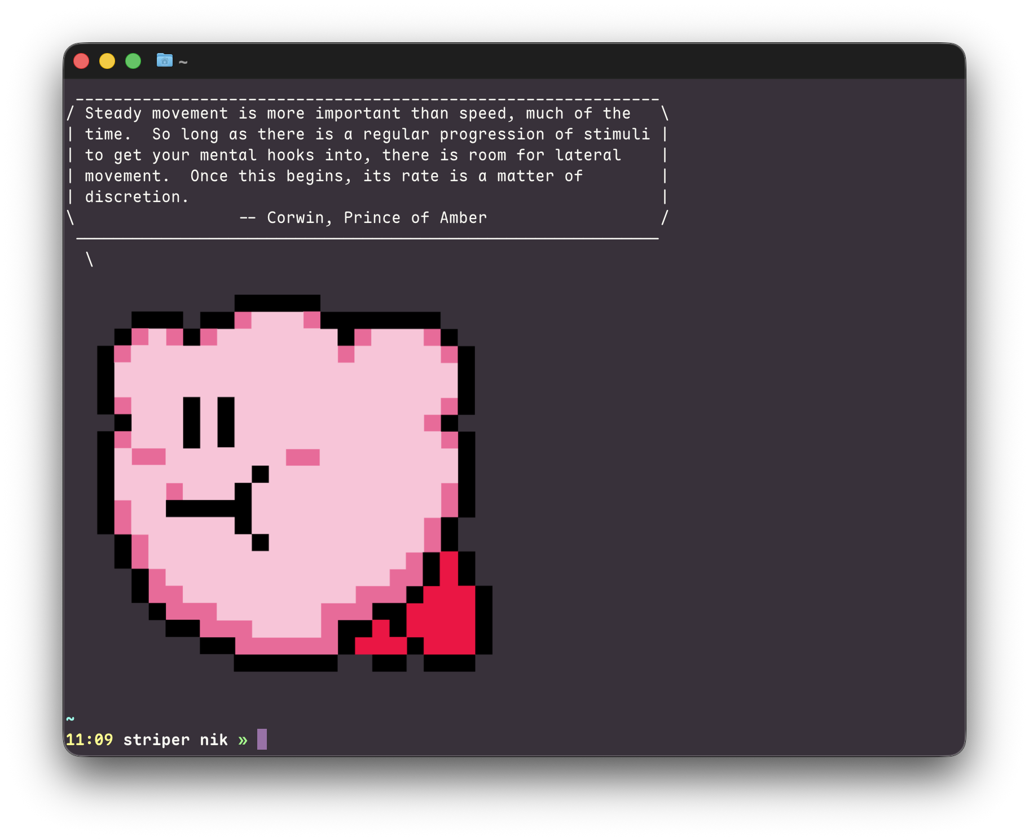Maximize the terminal using green button

pyautogui.click(x=133, y=61)
